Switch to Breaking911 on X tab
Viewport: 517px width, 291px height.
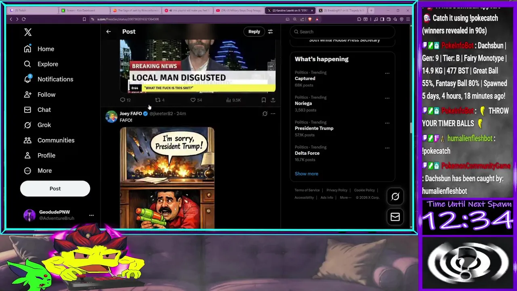[342, 11]
